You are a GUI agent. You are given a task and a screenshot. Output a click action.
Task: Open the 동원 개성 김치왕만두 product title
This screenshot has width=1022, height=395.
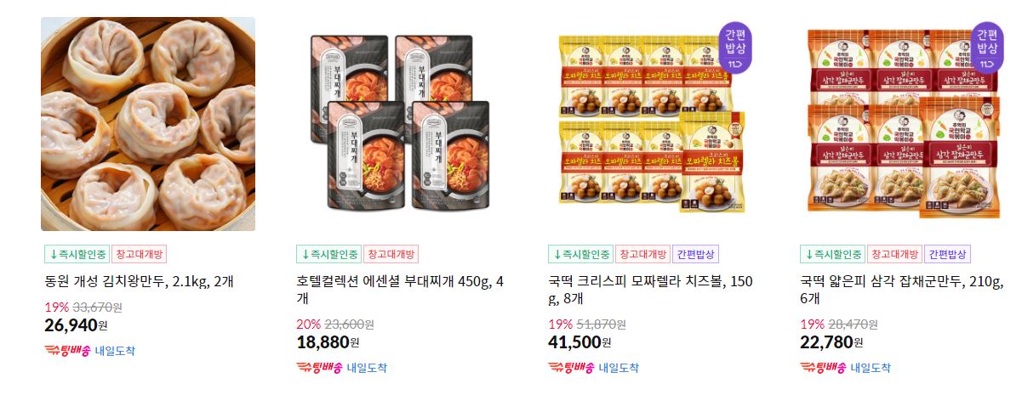[138, 281]
